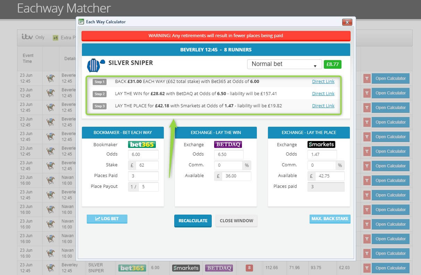Click the Each Way Calculator title icon
Screen dimensions: 421x275
pos(81,22)
